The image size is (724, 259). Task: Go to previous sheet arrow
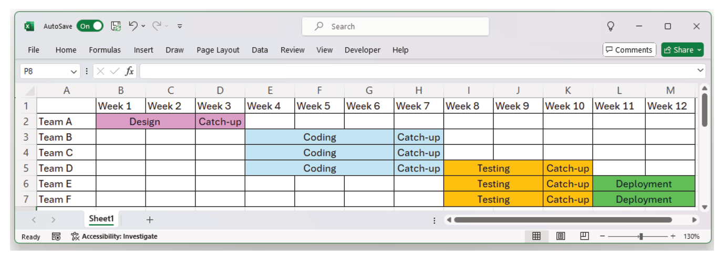pyautogui.click(x=34, y=220)
